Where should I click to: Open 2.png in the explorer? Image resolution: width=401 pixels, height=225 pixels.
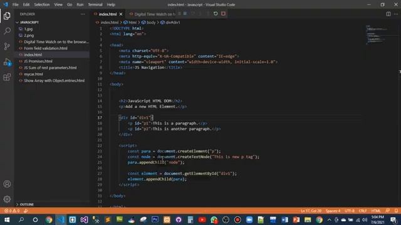(x=29, y=36)
